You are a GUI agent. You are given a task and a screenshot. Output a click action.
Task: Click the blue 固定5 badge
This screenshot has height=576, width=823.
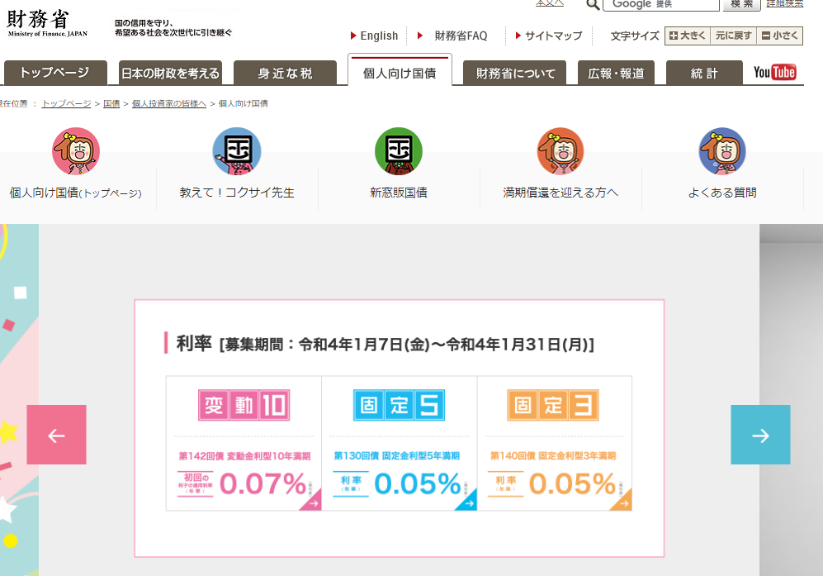tap(399, 405)
